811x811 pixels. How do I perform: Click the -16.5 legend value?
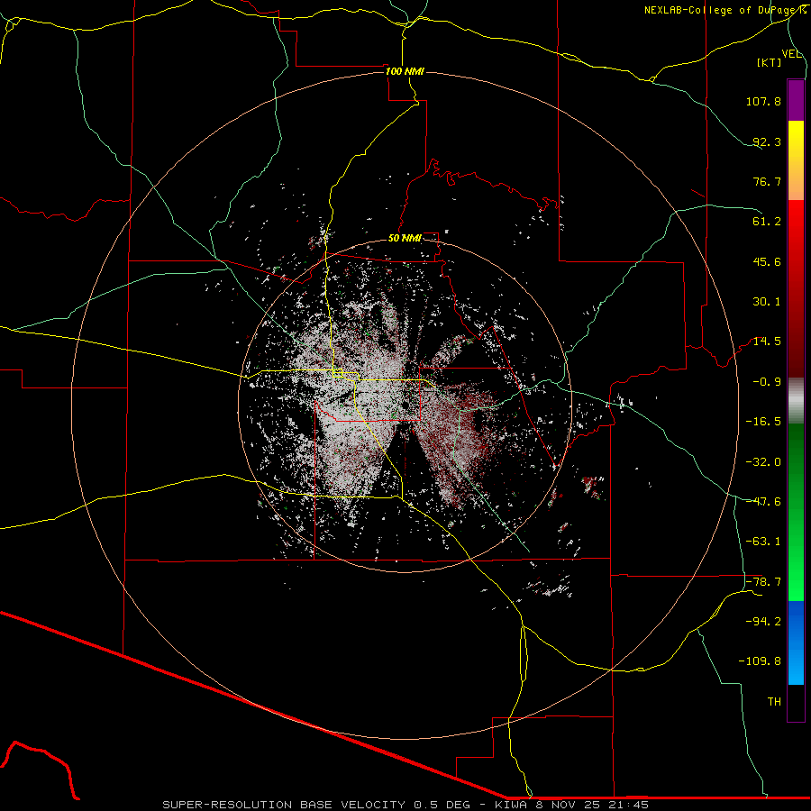[763, 422]
